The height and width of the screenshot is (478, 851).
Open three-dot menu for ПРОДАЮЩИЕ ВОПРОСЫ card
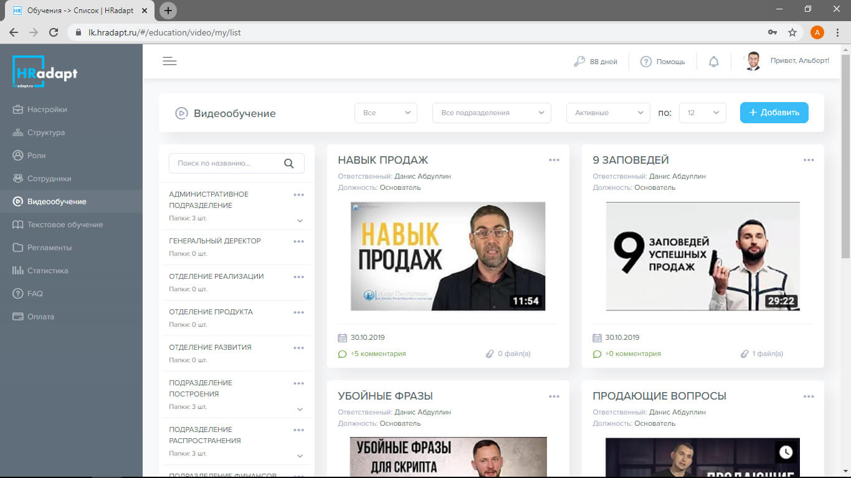tap(809, 396)
